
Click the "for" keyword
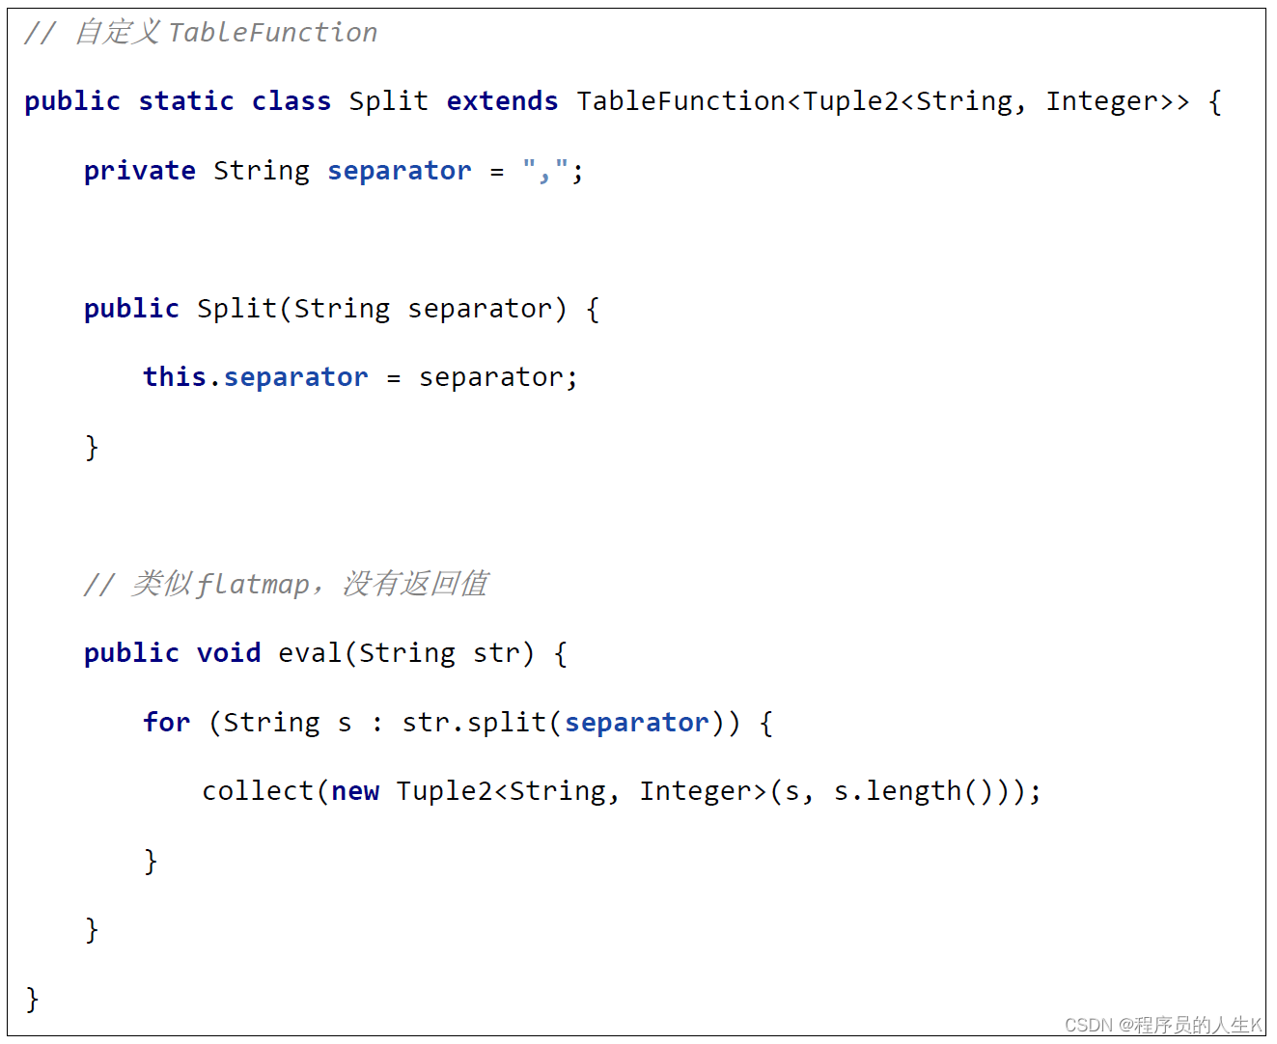(166, 723)
